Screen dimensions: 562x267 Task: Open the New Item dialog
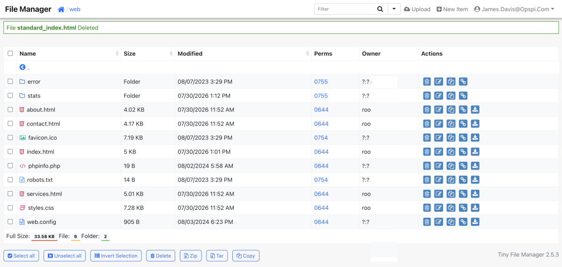pos(452,9)
